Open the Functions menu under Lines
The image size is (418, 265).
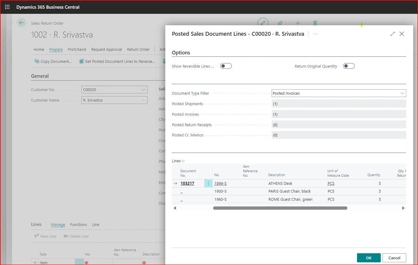pos(78,224)
